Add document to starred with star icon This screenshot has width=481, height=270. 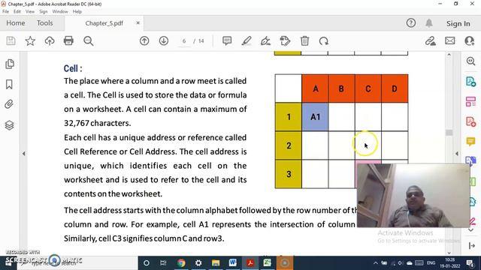click(x=30, y=41)
